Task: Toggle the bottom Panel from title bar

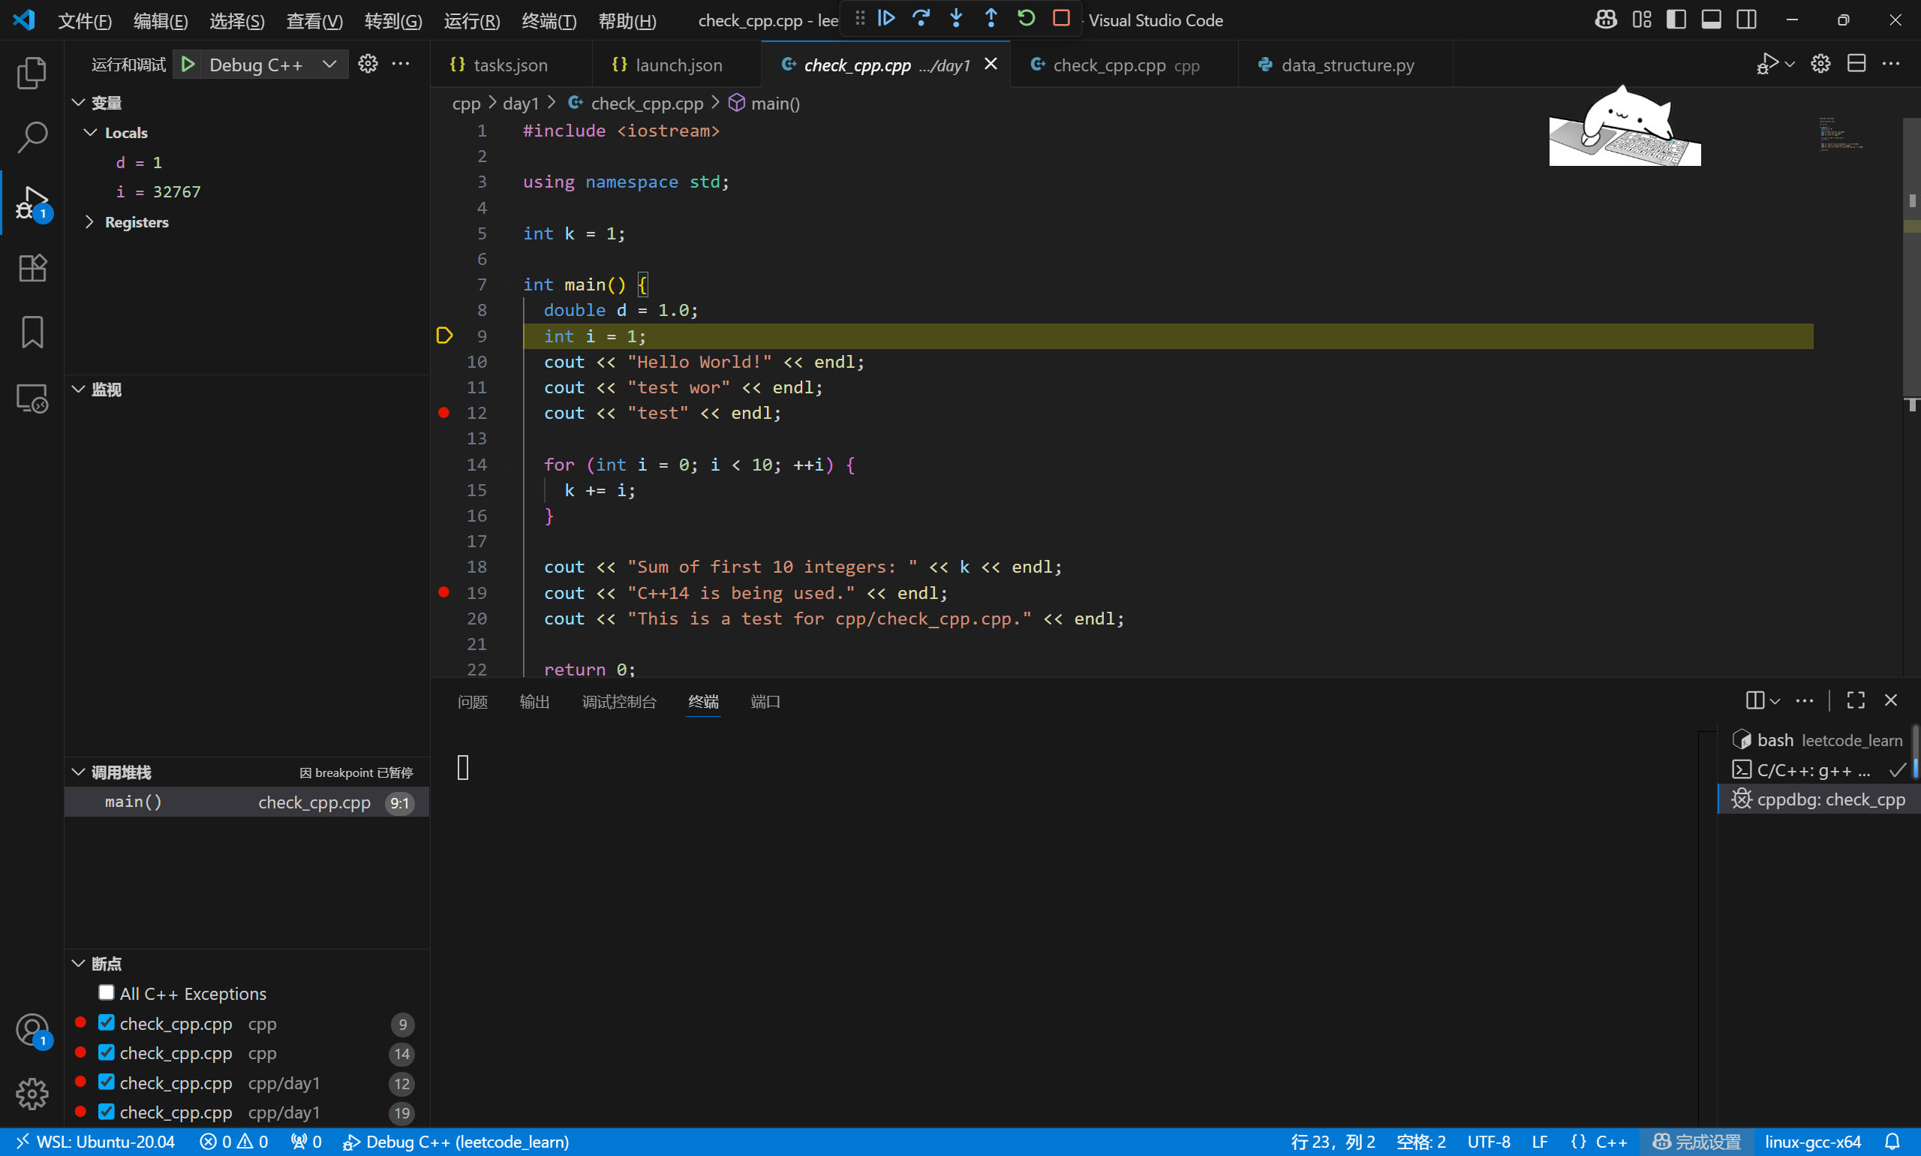Action: 1711,20
